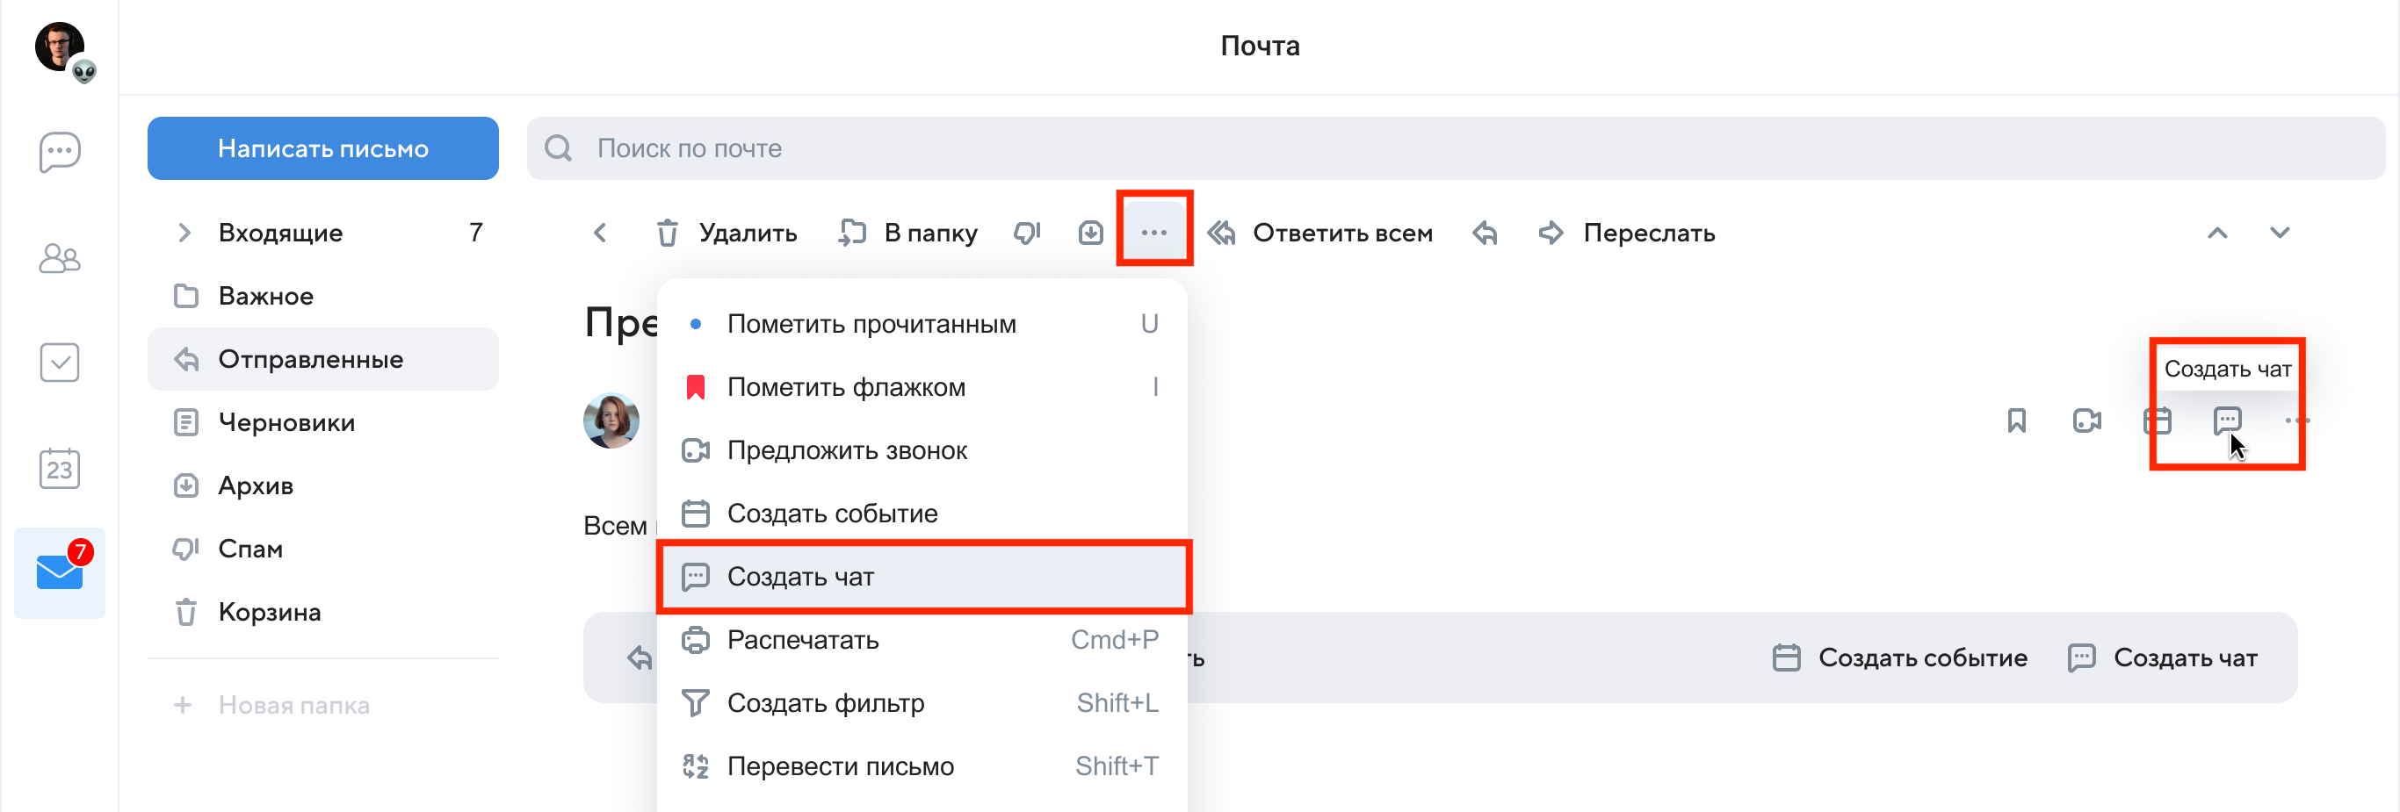
Task: Go to next message with down chevron
Action: (2279, 233)
